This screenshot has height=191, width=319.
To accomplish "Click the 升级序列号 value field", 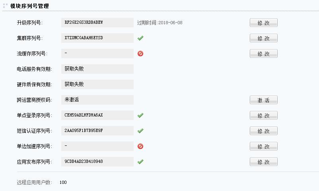I will pos(97,23).
